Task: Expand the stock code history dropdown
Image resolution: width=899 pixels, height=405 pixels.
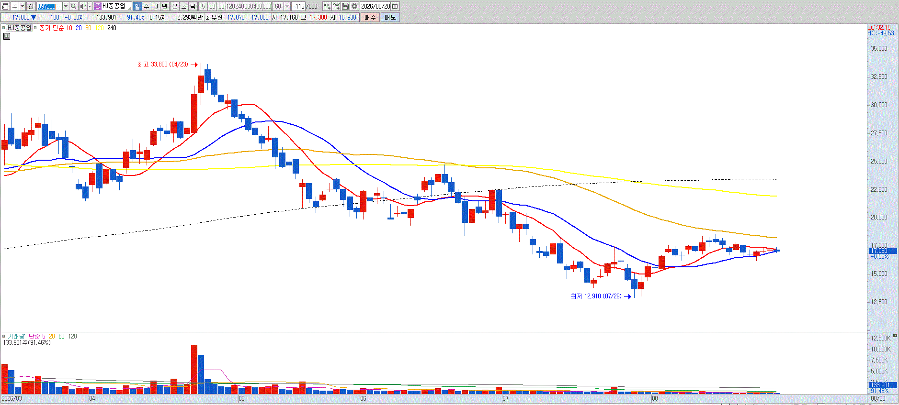Action: (x=66, y=6)
